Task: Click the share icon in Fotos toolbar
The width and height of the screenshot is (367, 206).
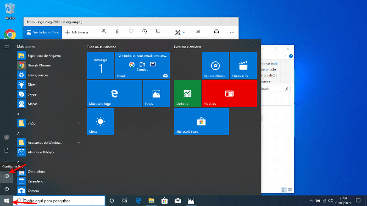Action: (x=198, y=32)
